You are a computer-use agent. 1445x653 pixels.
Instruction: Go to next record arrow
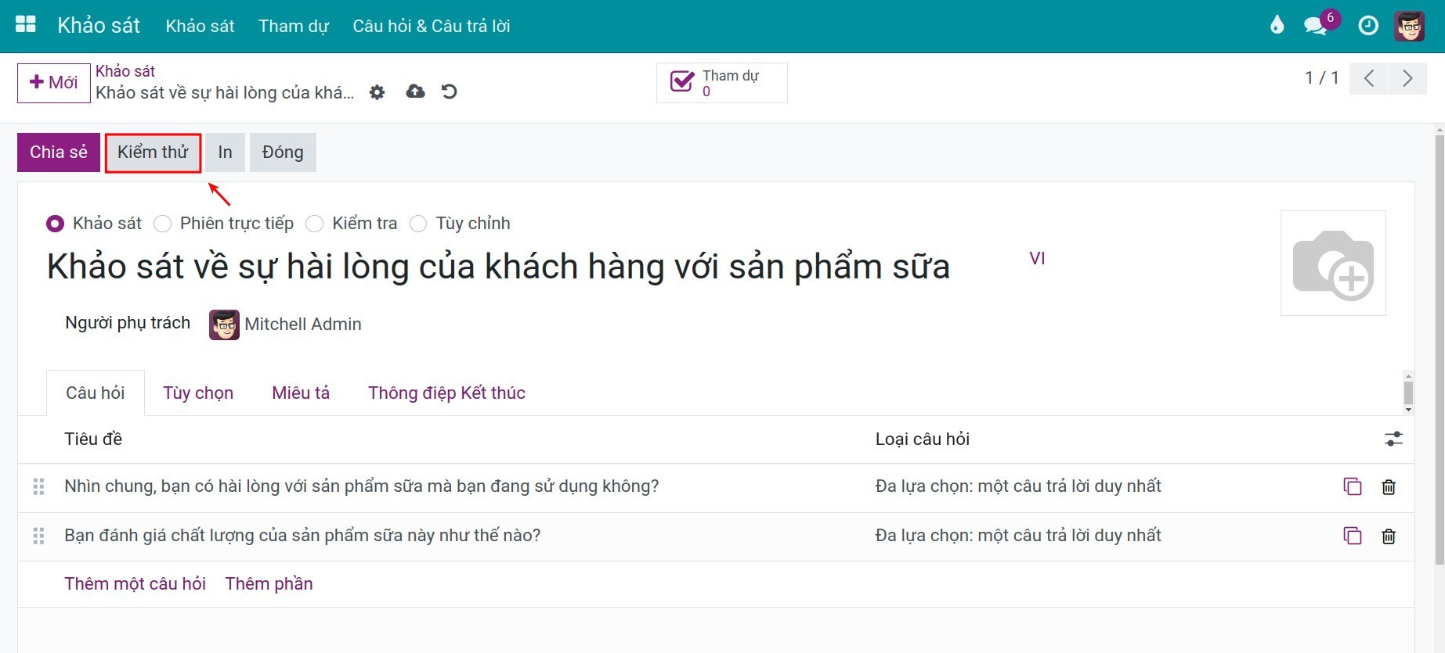pyautogui.click(x=1407, y=78)
